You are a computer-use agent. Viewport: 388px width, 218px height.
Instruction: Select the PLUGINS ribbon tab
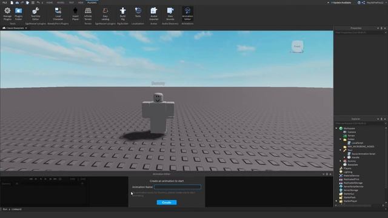tap(92, 2)
